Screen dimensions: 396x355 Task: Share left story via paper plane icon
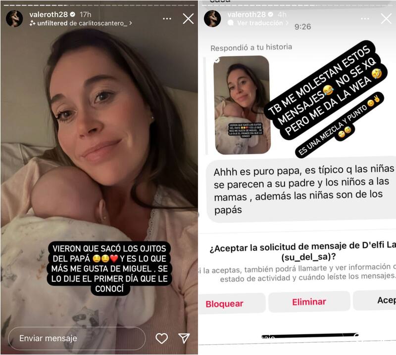184,338
